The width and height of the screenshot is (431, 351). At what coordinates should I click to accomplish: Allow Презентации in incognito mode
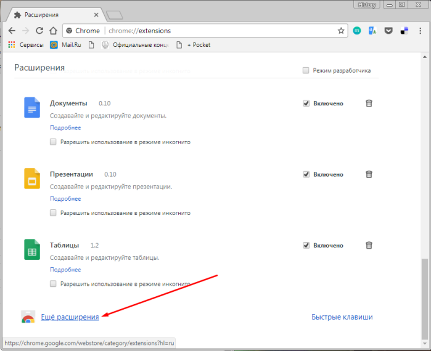click(x=53, y=212)
